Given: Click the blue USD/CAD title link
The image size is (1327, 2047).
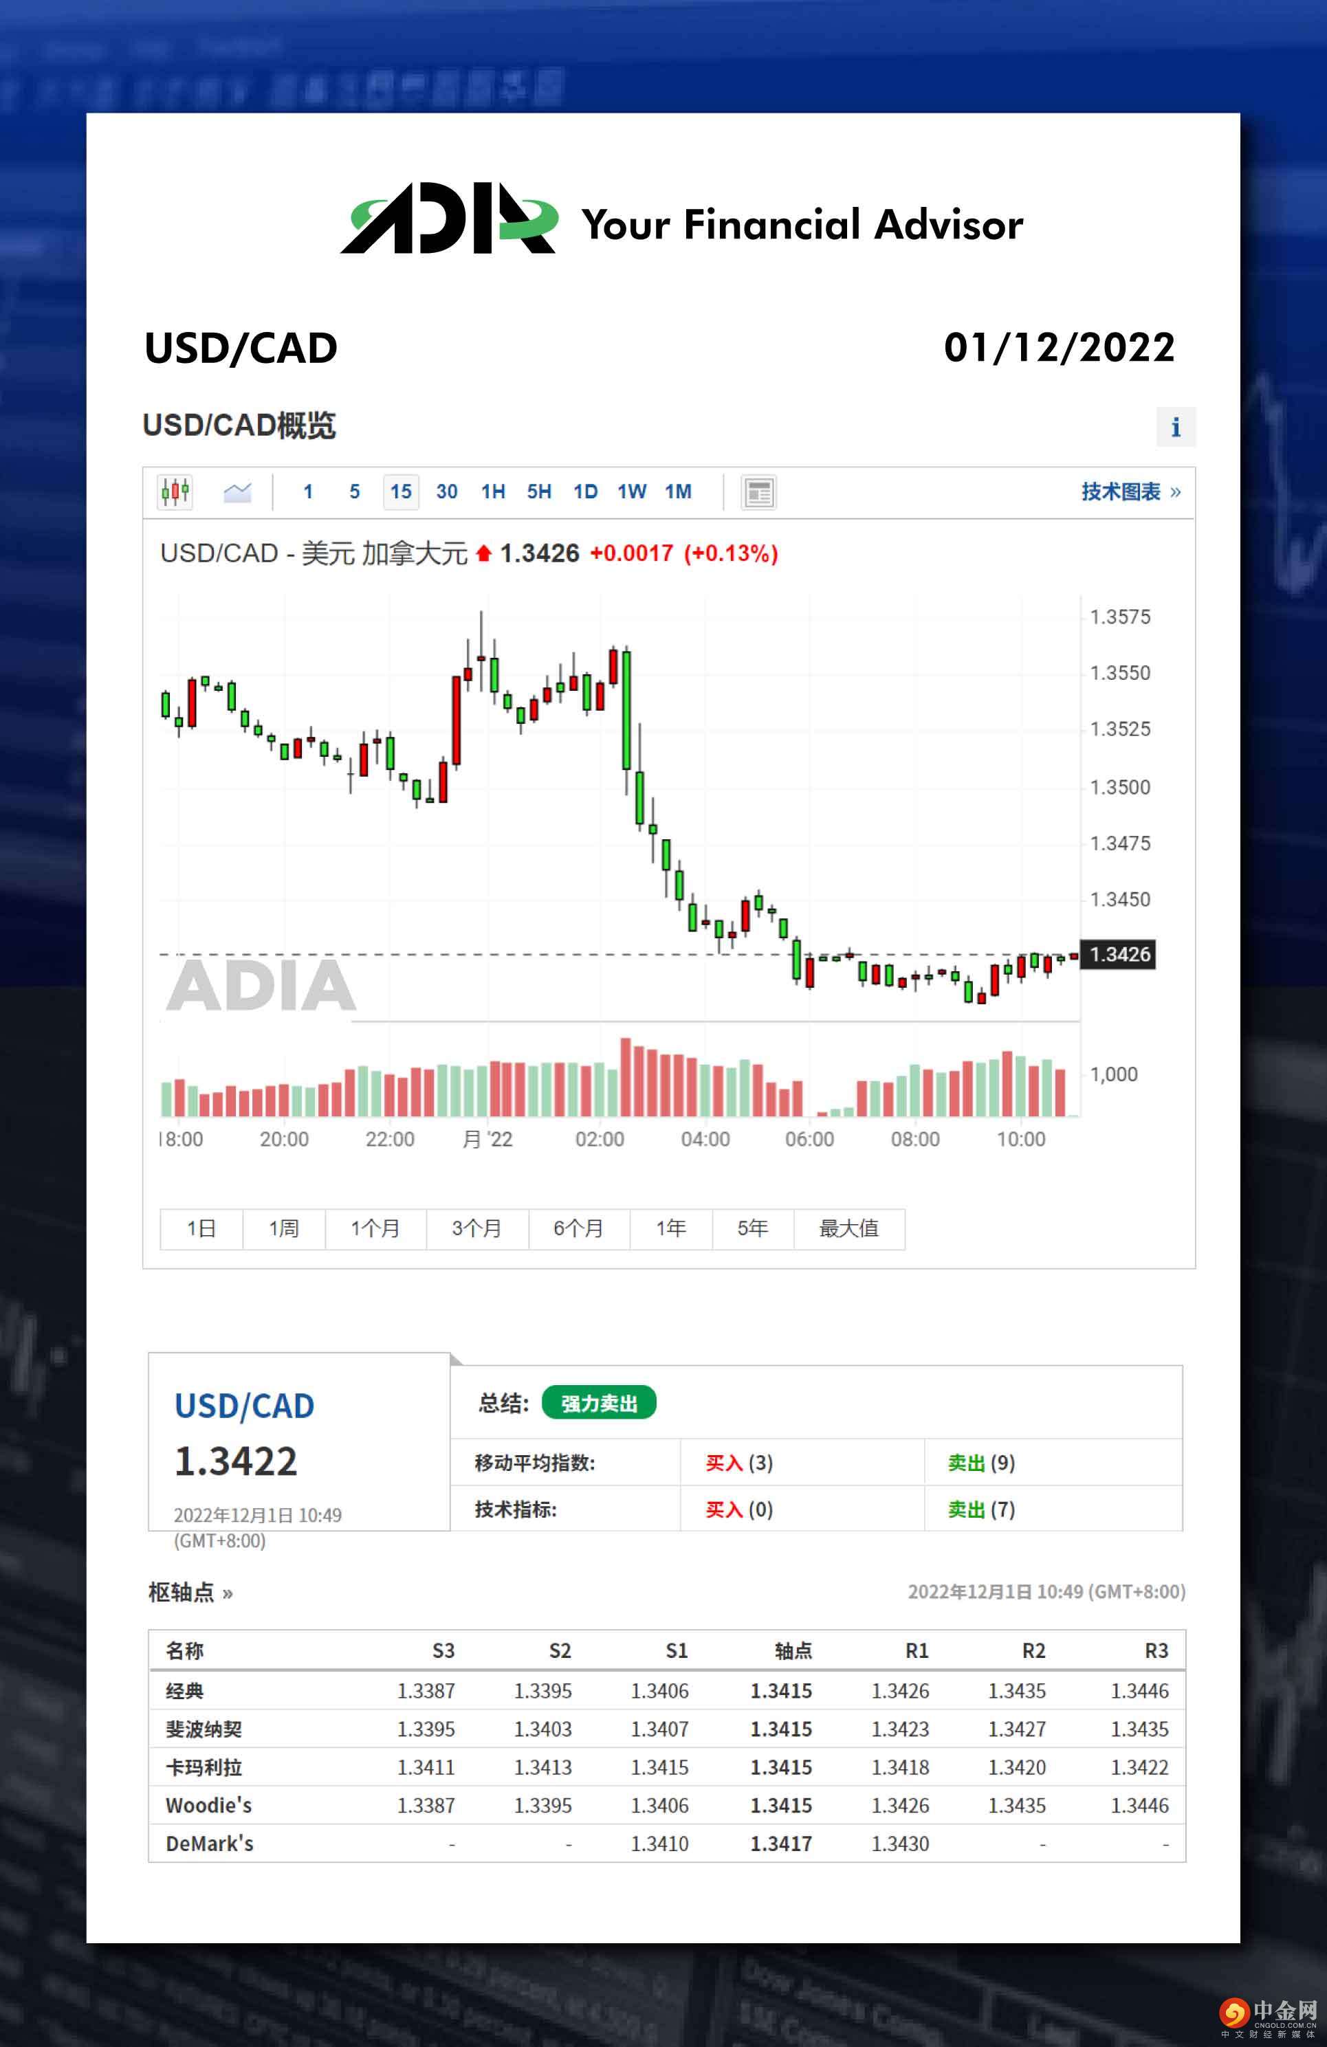Looking at the screenshot, I should coord(244,1406).
